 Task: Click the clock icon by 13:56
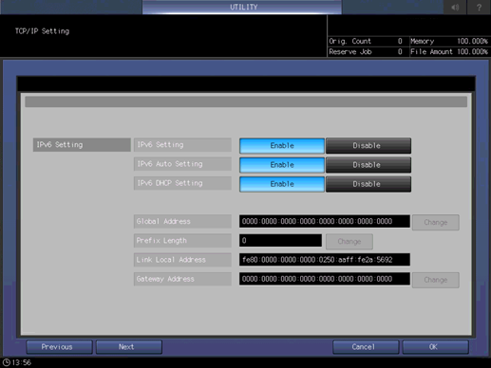7,362
